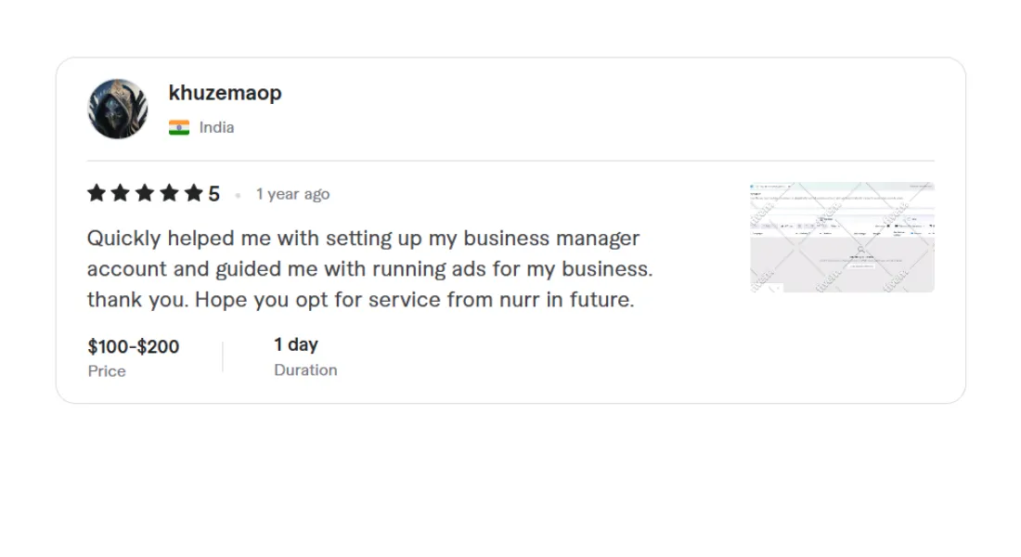Click the rating number 5
Viewport: 1021px width, 557px height.
click(x=214, y=194)
